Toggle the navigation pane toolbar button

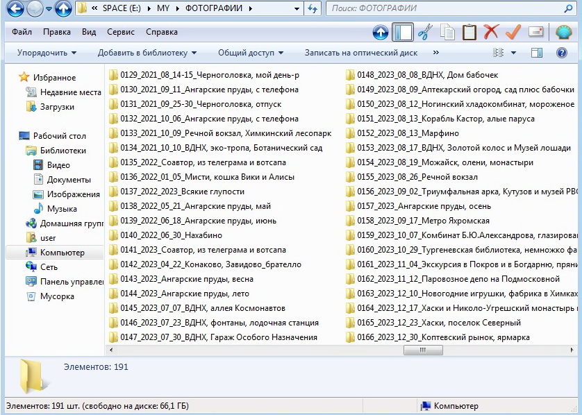[403, 32]
